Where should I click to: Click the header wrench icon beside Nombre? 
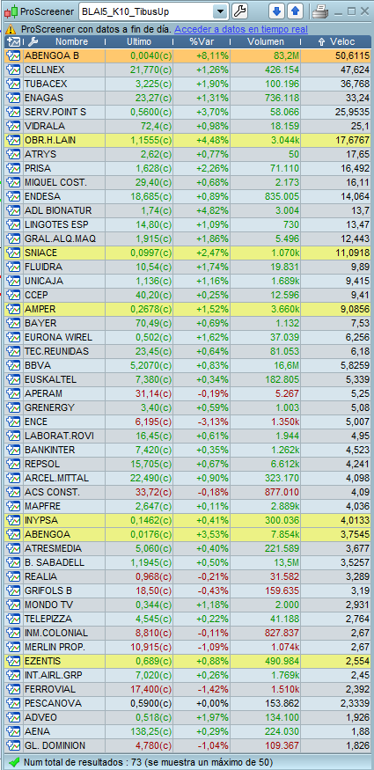(x=33, y=41)
